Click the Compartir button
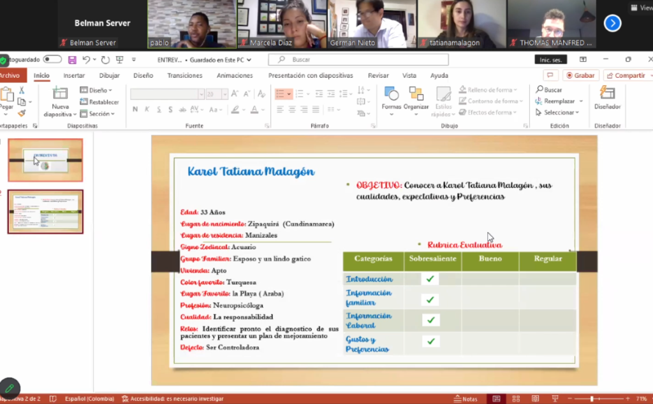The height and width of the screenshot is (404, 653). pyautogui.click(x=626, y=75)
